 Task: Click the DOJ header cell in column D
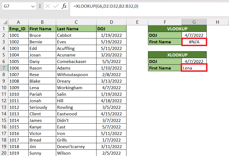point(111,29)
